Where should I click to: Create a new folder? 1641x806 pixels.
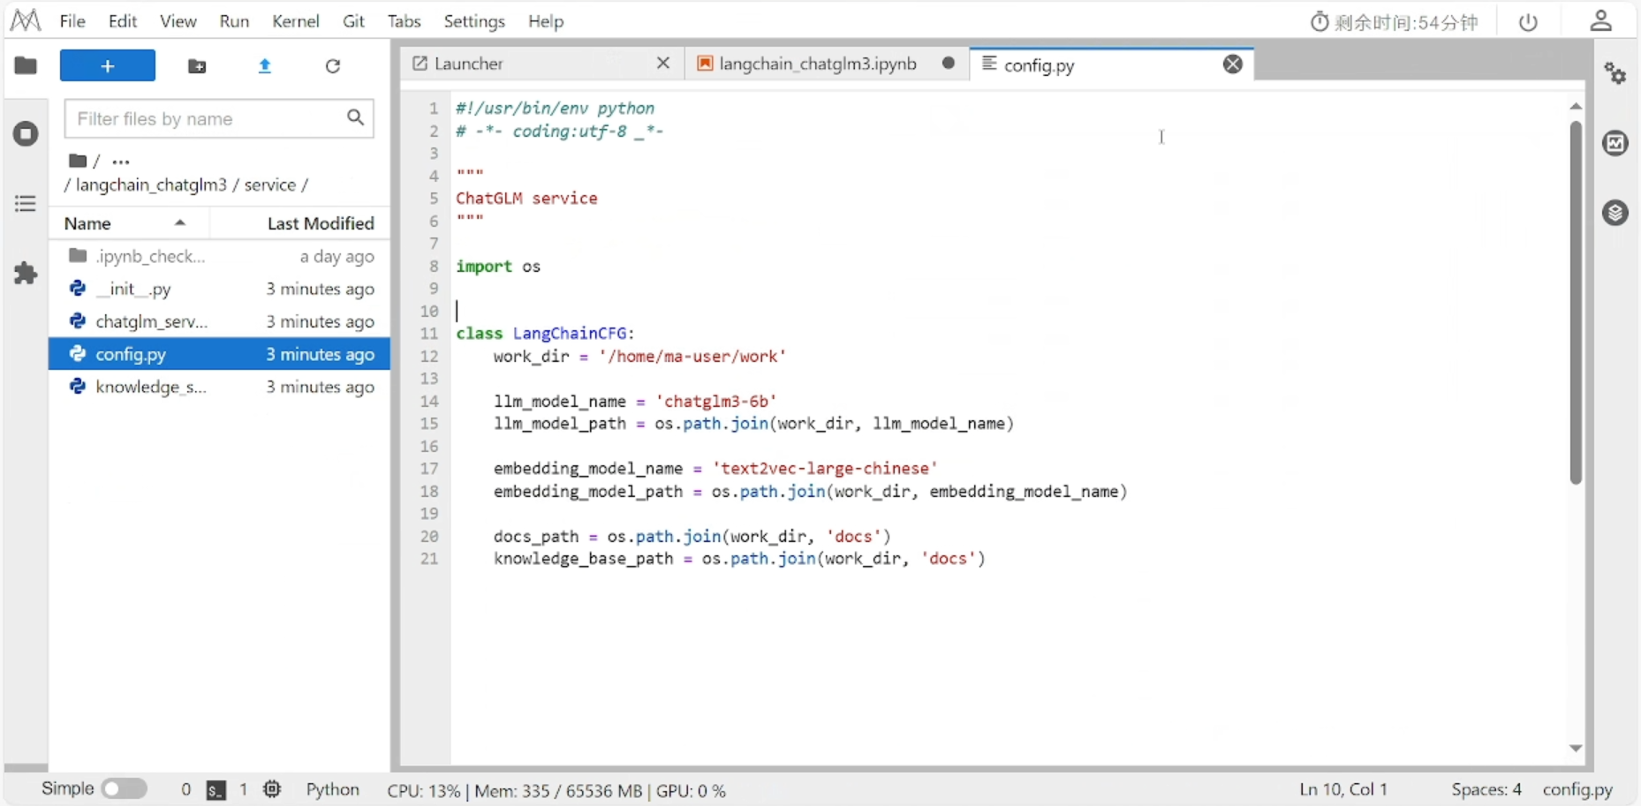[197, 66]
